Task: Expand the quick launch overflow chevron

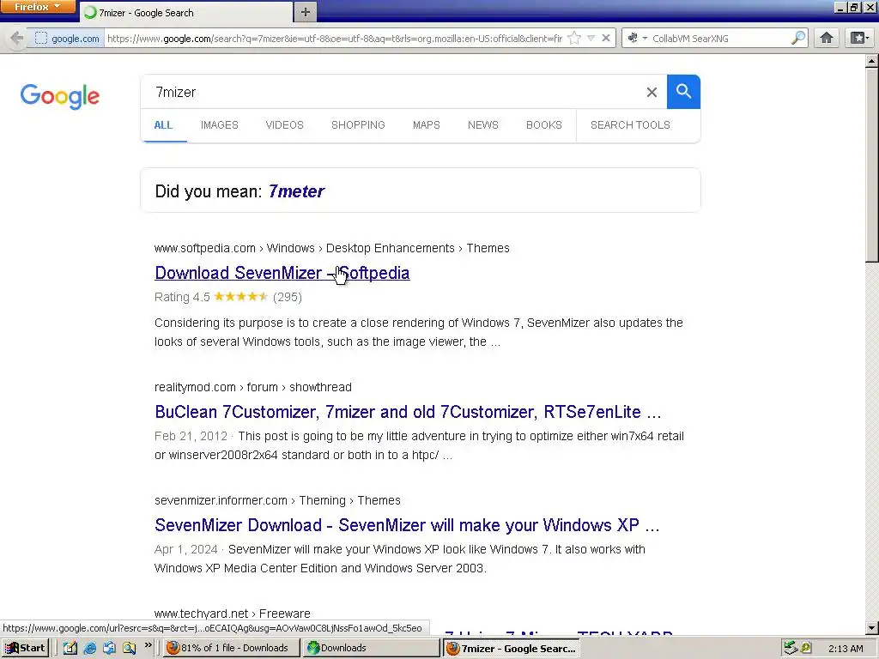Action: (148, 645)
